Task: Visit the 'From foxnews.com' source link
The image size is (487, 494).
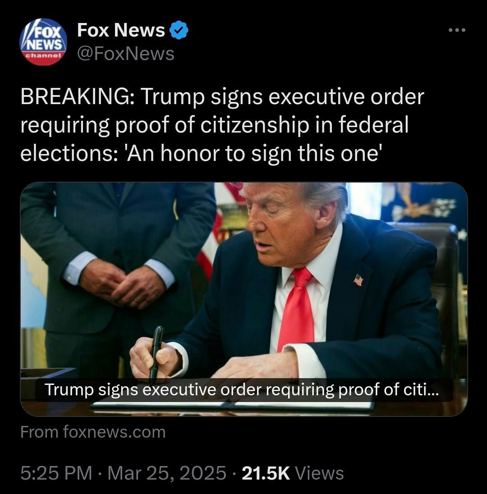Action: [x=93, y=432]
